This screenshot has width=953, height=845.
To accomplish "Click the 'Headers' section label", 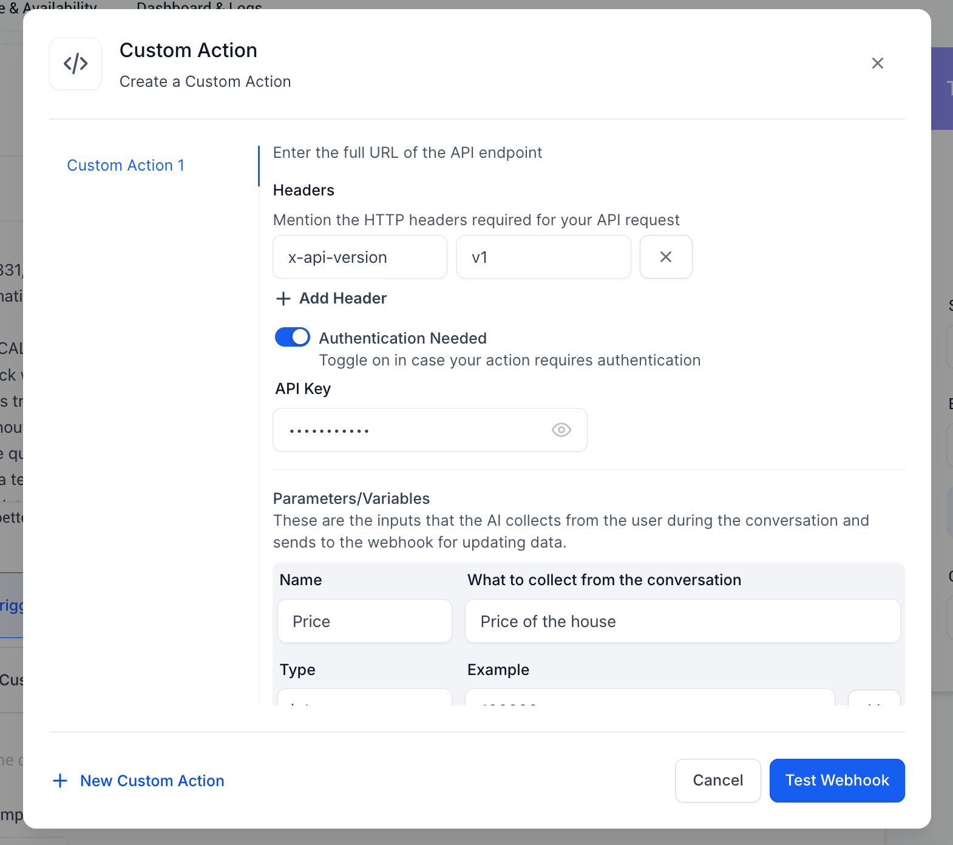I will pos(304,190).
